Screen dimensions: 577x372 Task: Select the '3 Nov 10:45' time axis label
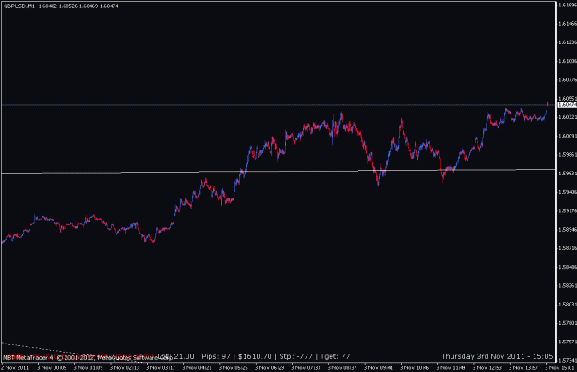pyautogui.click(x=415, y=367)
